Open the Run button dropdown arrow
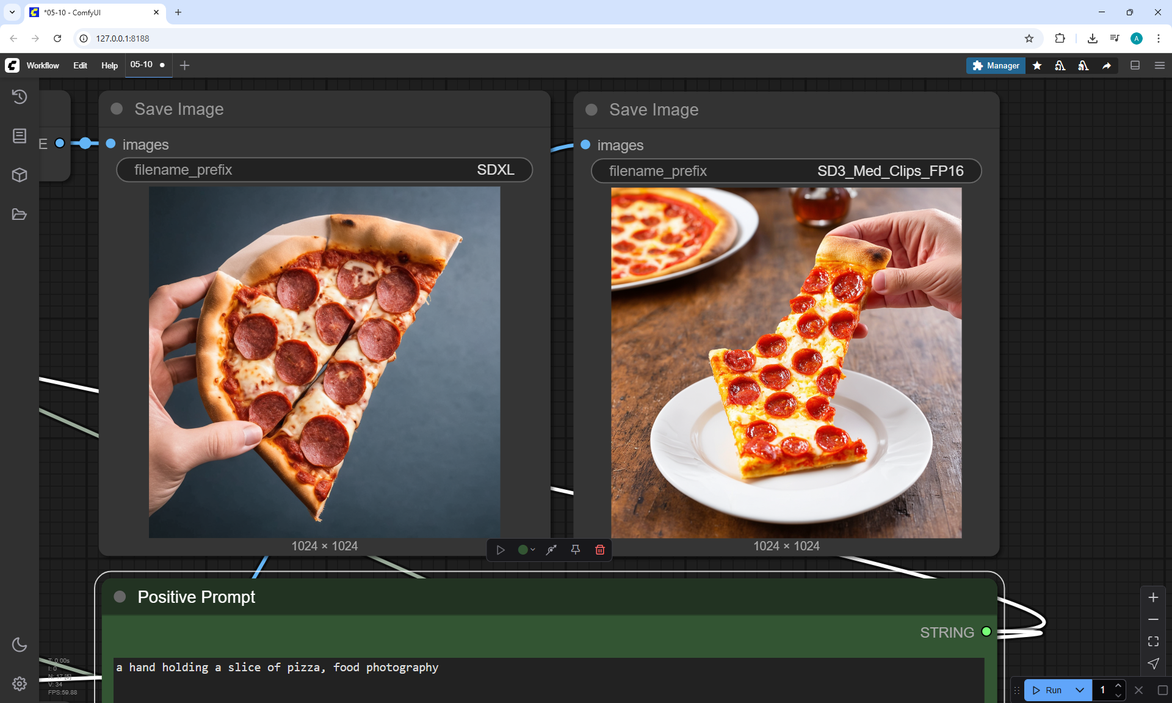 coord(1080,690)
